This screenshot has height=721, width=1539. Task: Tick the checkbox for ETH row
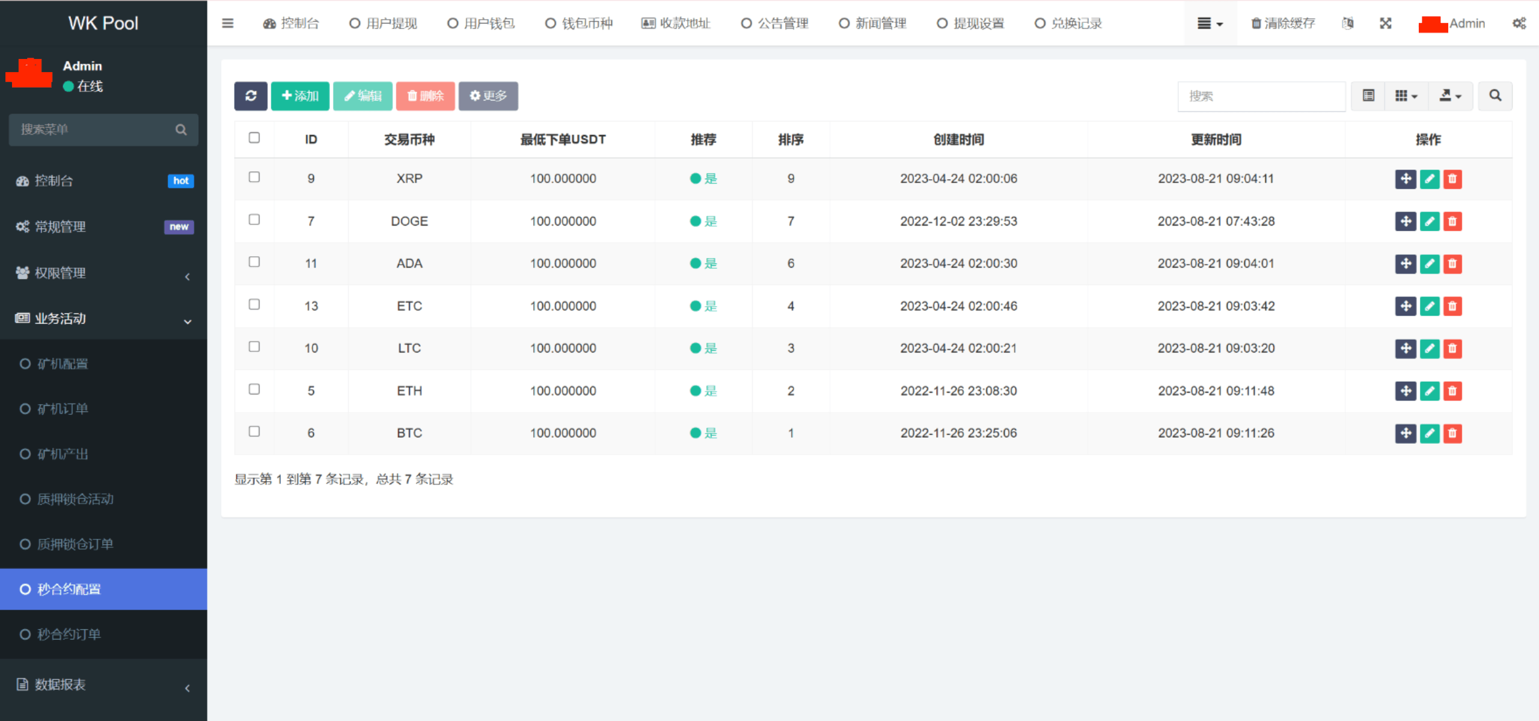tap(254, 389)
